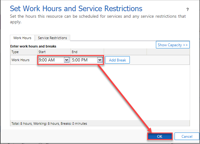Viewport: 200px width, 144px height.
Task: Open the Start time dropdown arrow
Action: 66,60
